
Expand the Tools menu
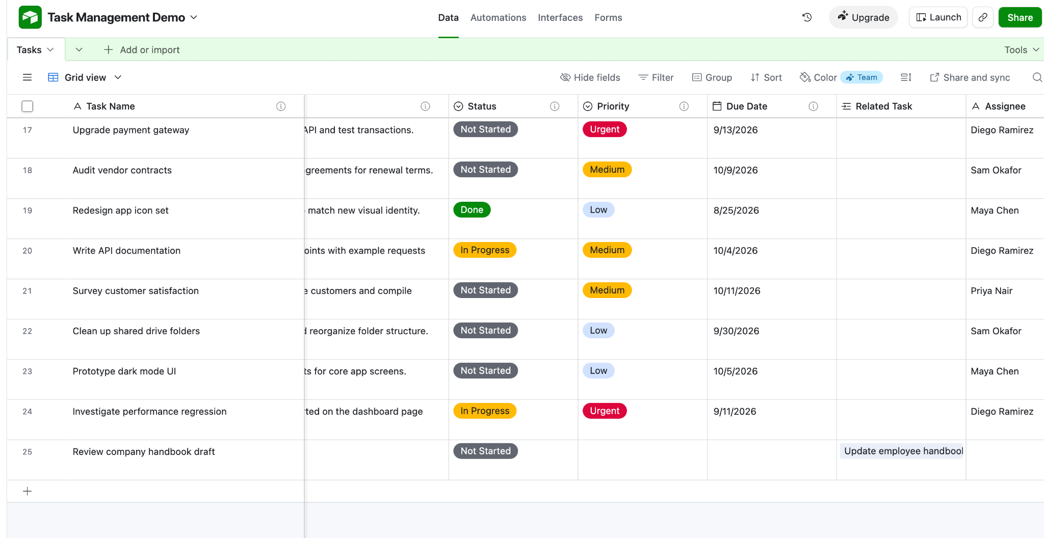click(x=1022, y=49)
